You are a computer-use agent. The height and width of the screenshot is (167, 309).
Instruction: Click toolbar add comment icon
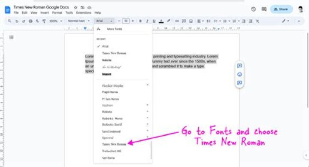click(184, 21)
